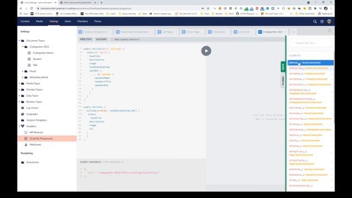Click the Headless section icon
This screenshot has width=352, height=198.
point(23,126)
